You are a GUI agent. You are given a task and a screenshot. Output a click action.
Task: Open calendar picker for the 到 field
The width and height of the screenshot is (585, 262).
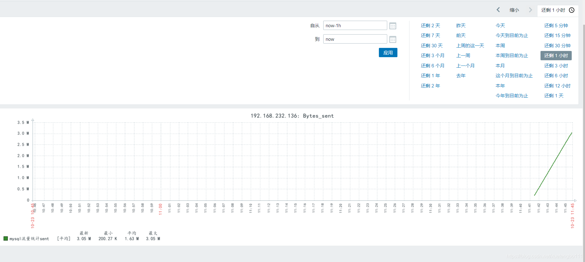coord(393,40)
